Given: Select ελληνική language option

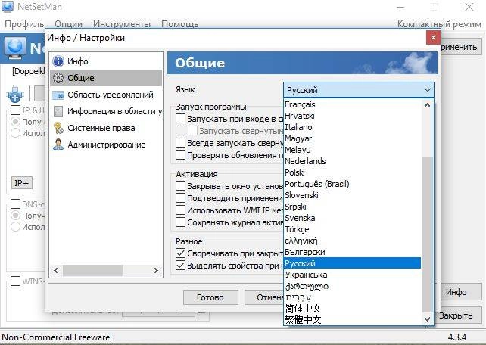Looking at the screenshot, I should tap(353, 241).
